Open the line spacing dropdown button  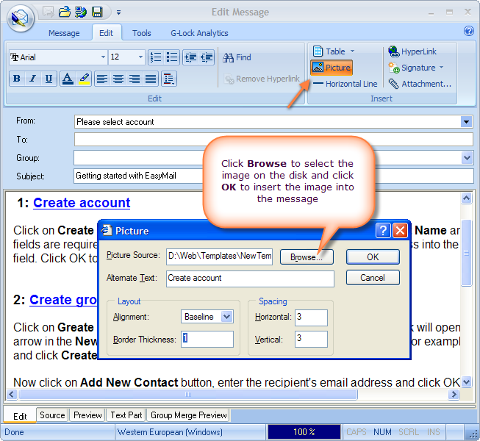[x=169, y=79]
